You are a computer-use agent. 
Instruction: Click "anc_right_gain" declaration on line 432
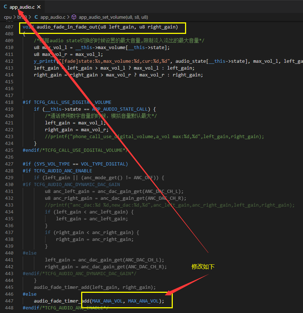click(73, 198)
